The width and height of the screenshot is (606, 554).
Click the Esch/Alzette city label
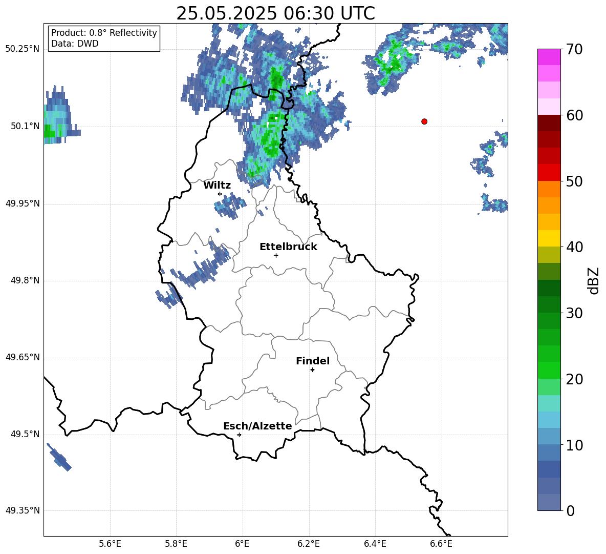(x=257, y=426)
